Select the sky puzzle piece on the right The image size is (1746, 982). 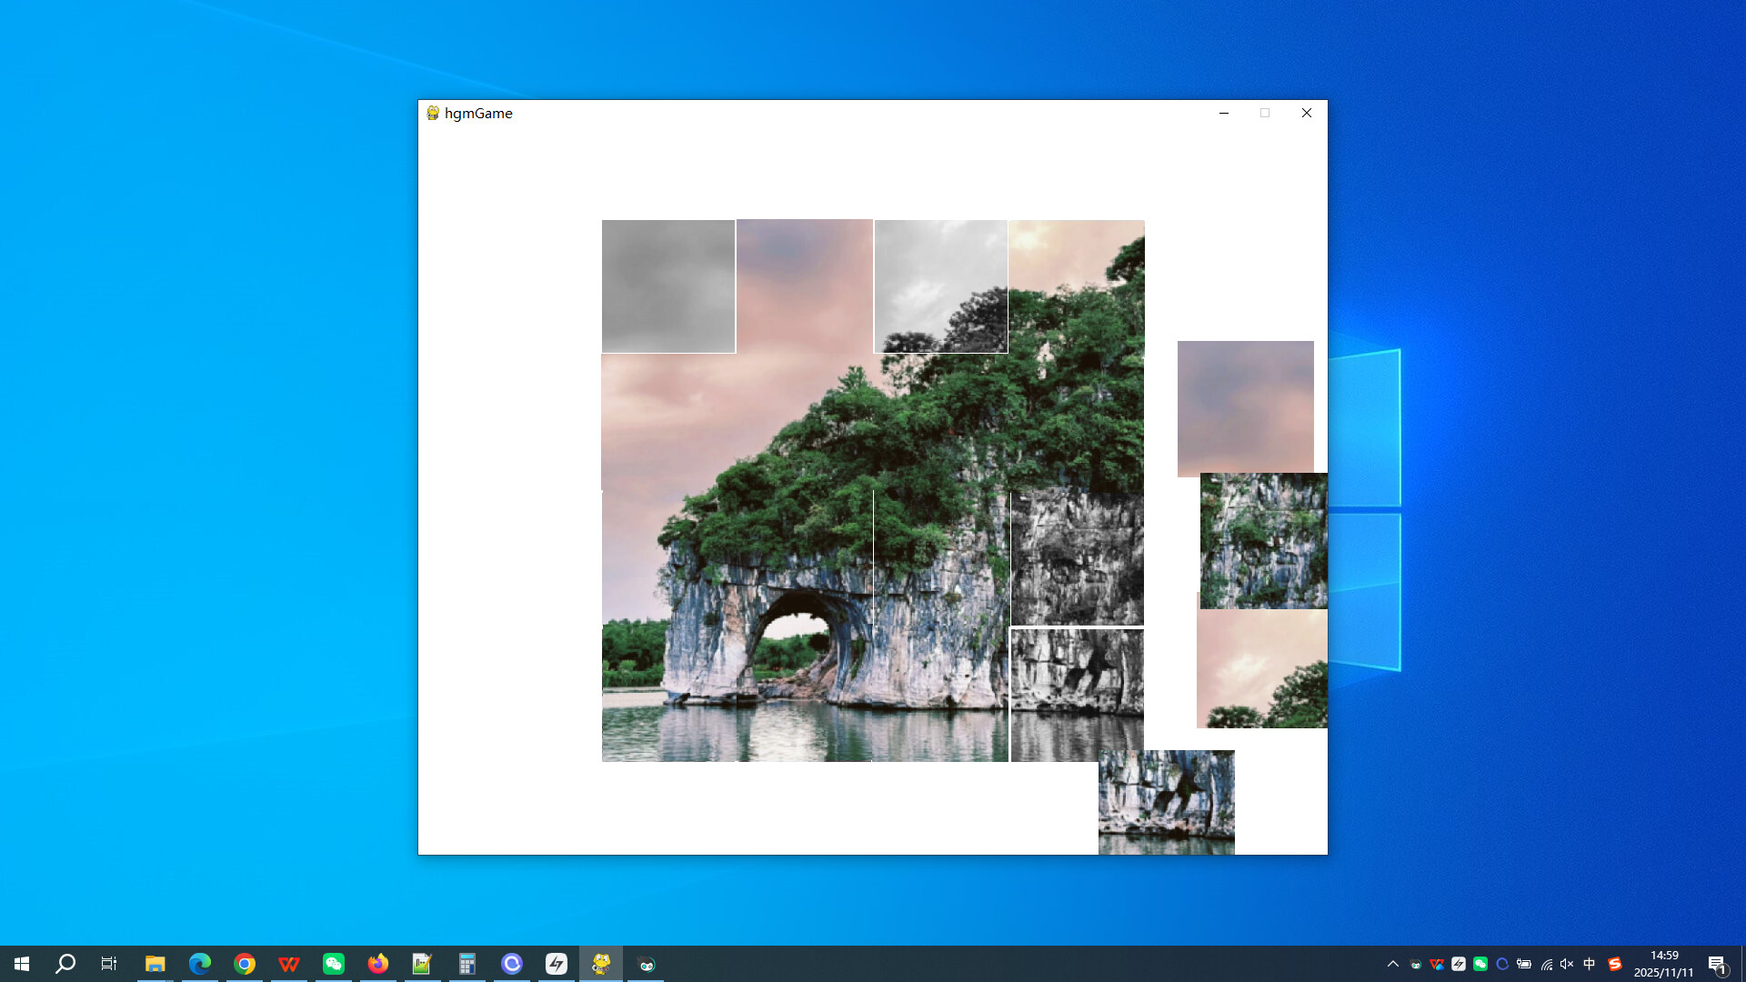(x=1245, y=407)
